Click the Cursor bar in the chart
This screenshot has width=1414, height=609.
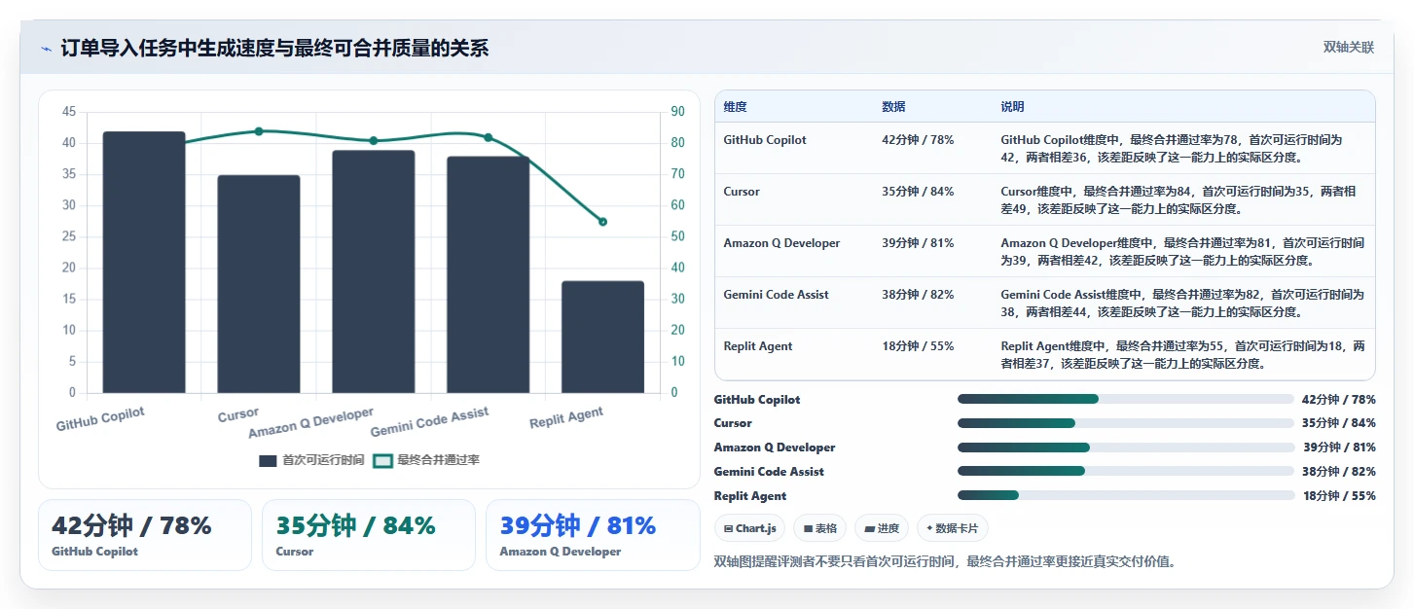[259, 284]
